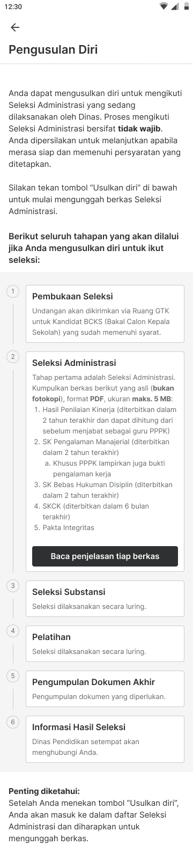This screenshot has height=853, width=193.
Task: Open the Pengumpulan Dokumen Akhir card
Action: 105,689
